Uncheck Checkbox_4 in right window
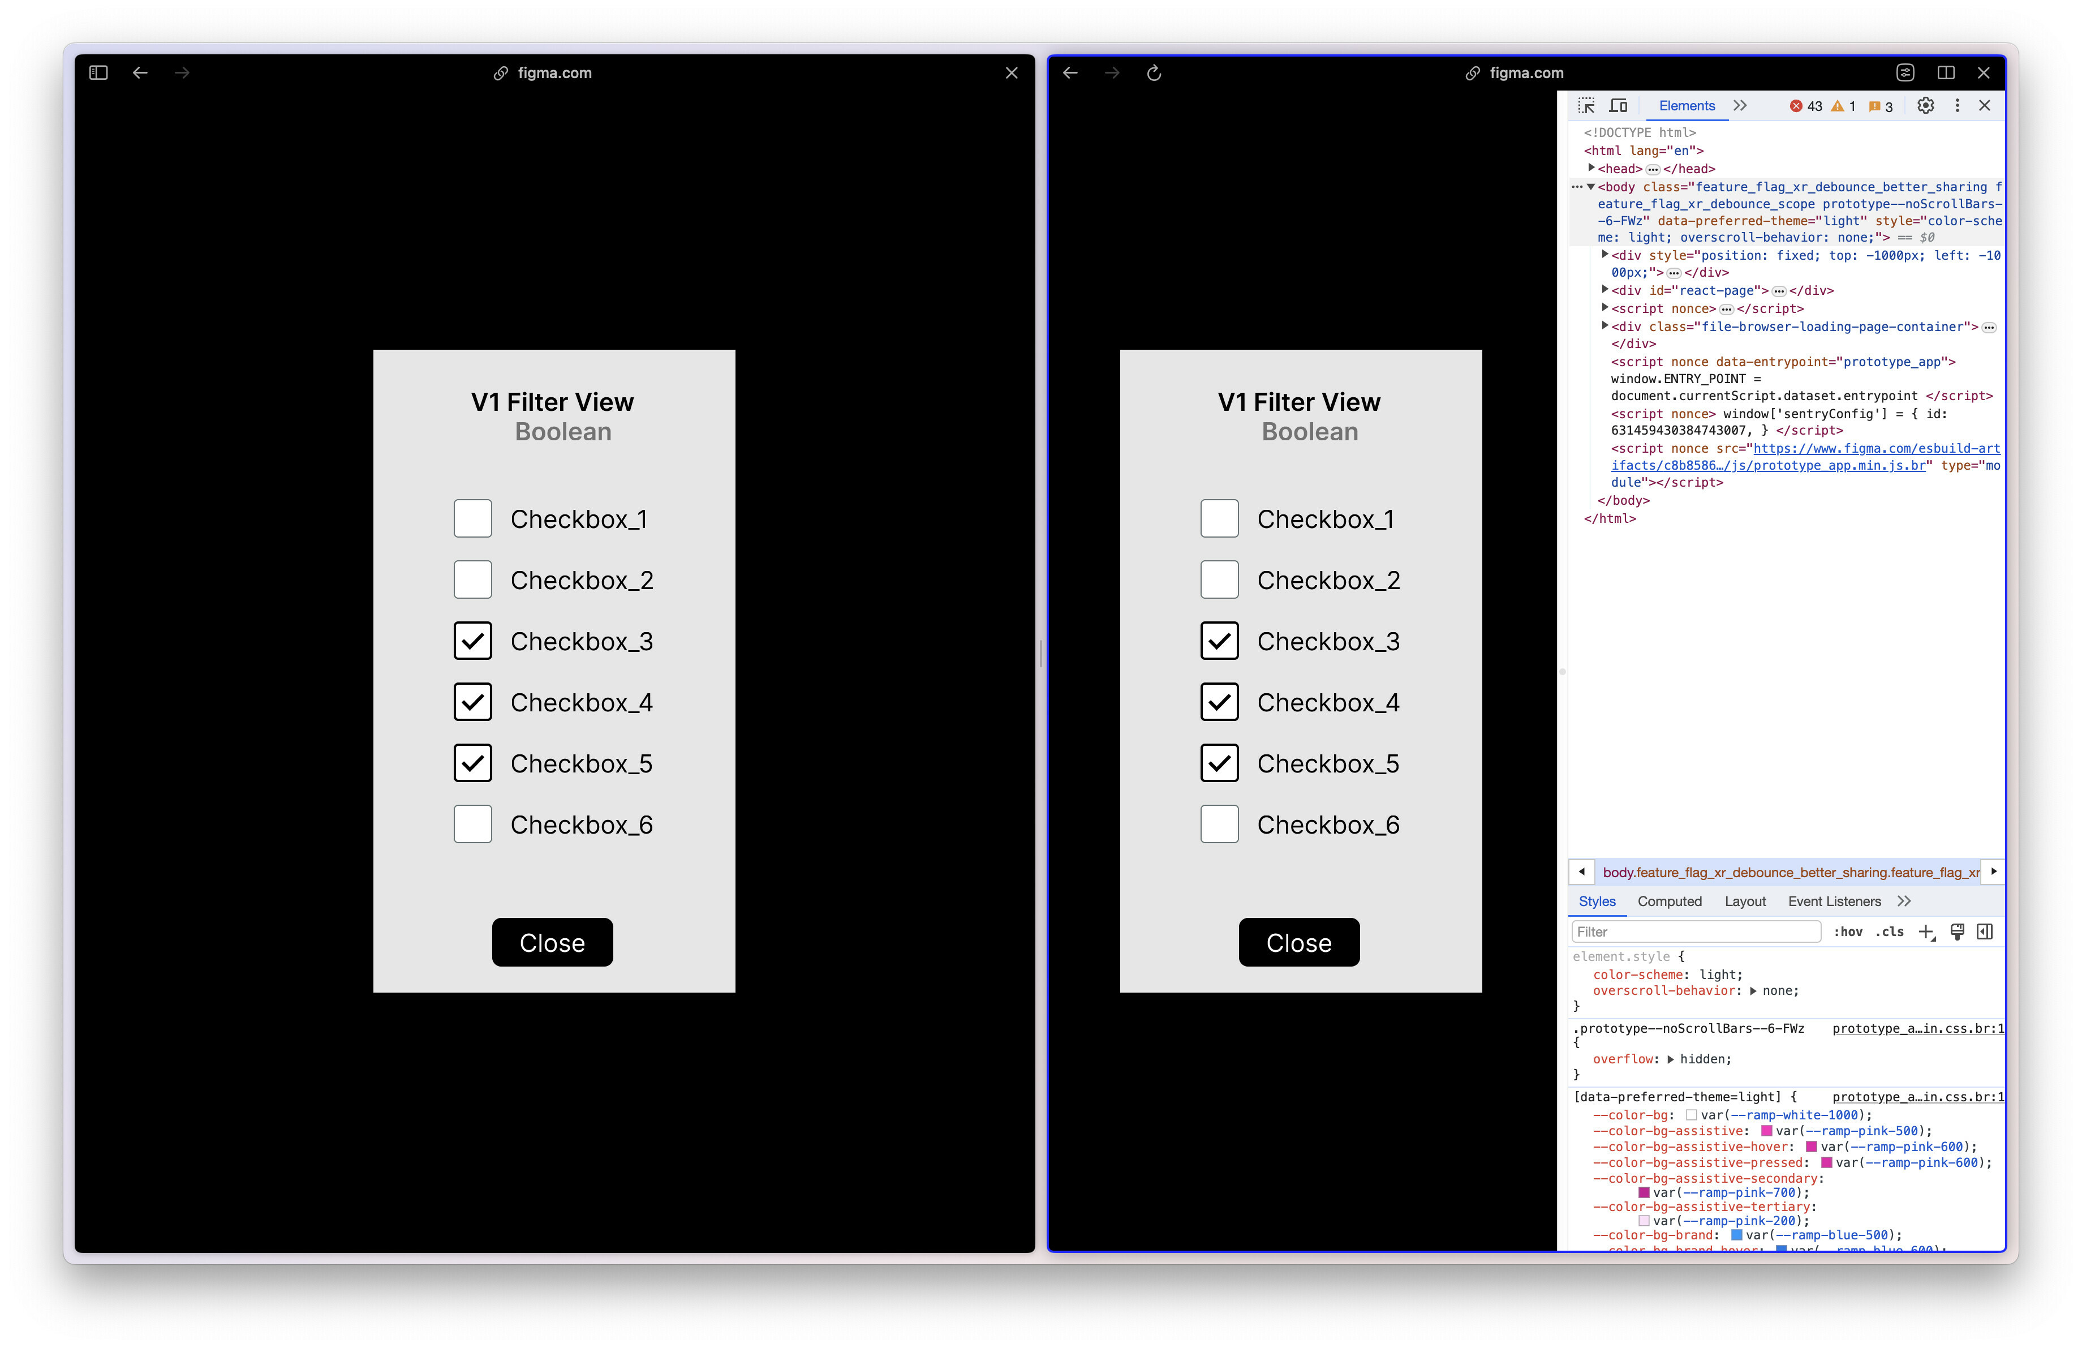This screenshot has width=2082, height=1348. (x=1219, y=702)
